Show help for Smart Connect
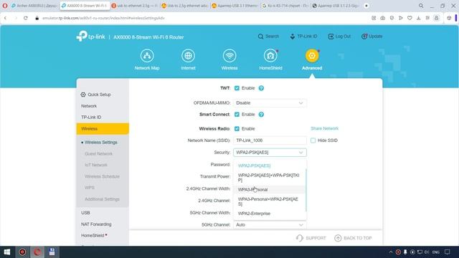459x258 pixels. click(261, 115)
